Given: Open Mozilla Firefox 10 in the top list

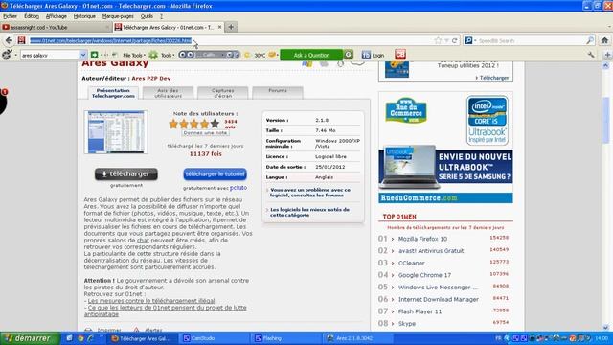Looking at the screenshot, I should point(422,239).
